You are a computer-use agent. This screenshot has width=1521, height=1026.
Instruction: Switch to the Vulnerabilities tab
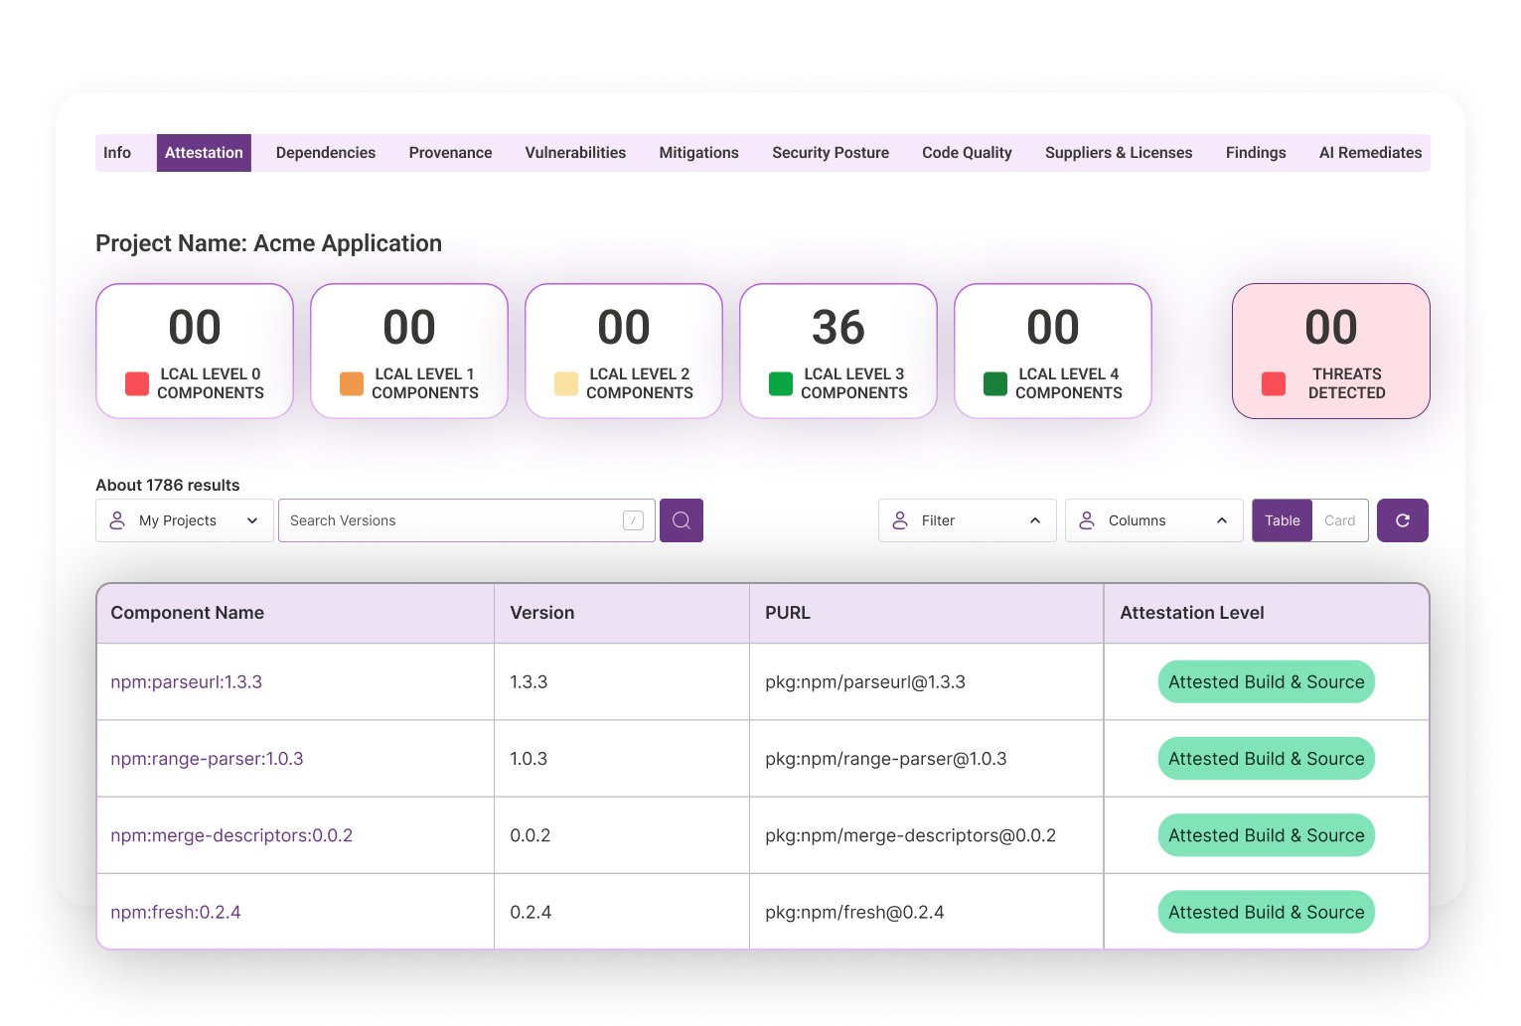tap(575, 153)
